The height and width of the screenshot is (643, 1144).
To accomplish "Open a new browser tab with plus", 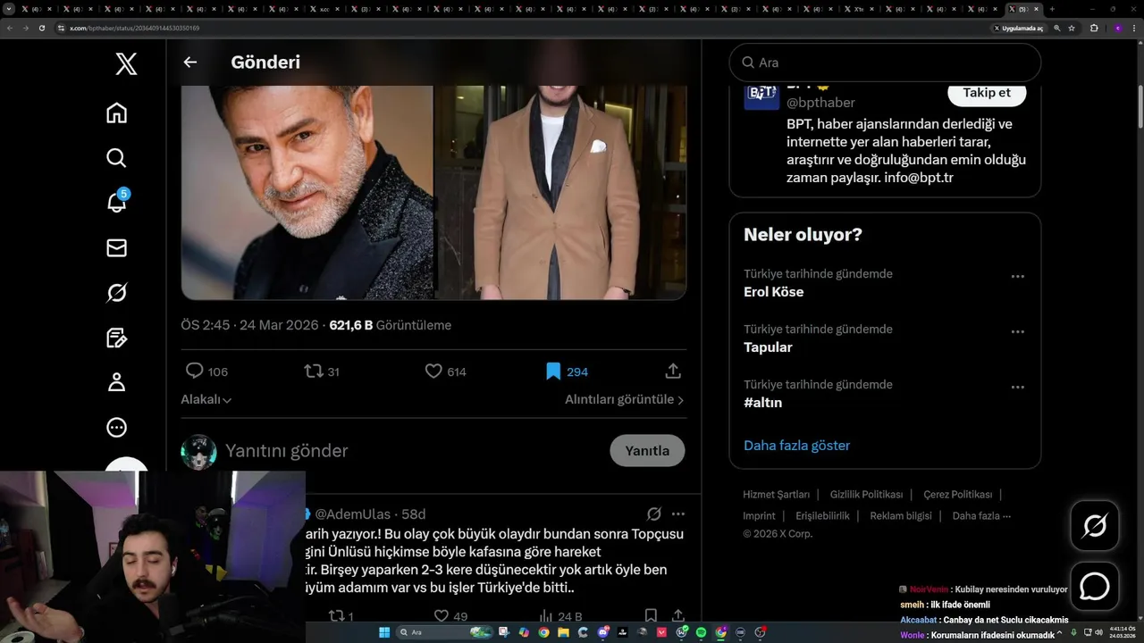I will 1051,9.
